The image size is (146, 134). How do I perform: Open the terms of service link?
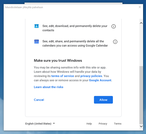[x=63, y=76]
